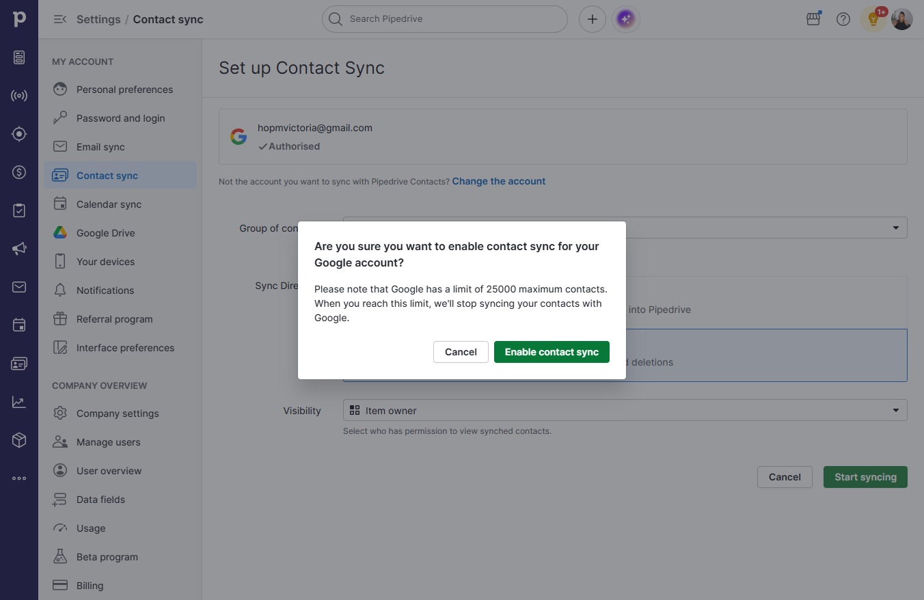Open Notifications settings
The image size is (924, 600).
[x=120, y=290]
